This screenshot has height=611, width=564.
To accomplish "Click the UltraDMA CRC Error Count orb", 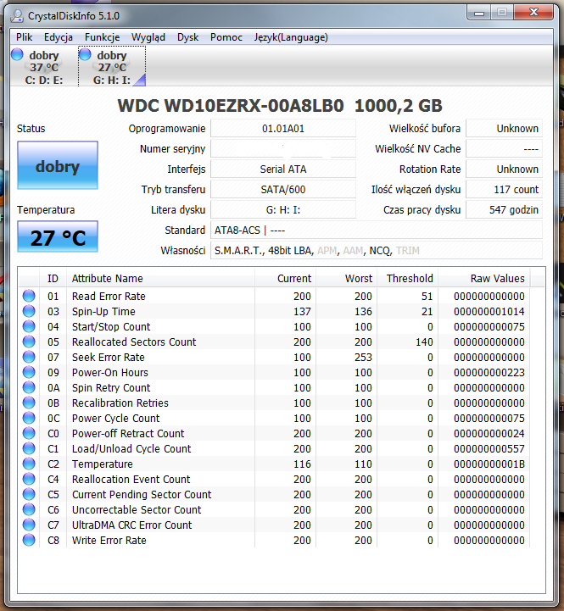I will 29,525.
